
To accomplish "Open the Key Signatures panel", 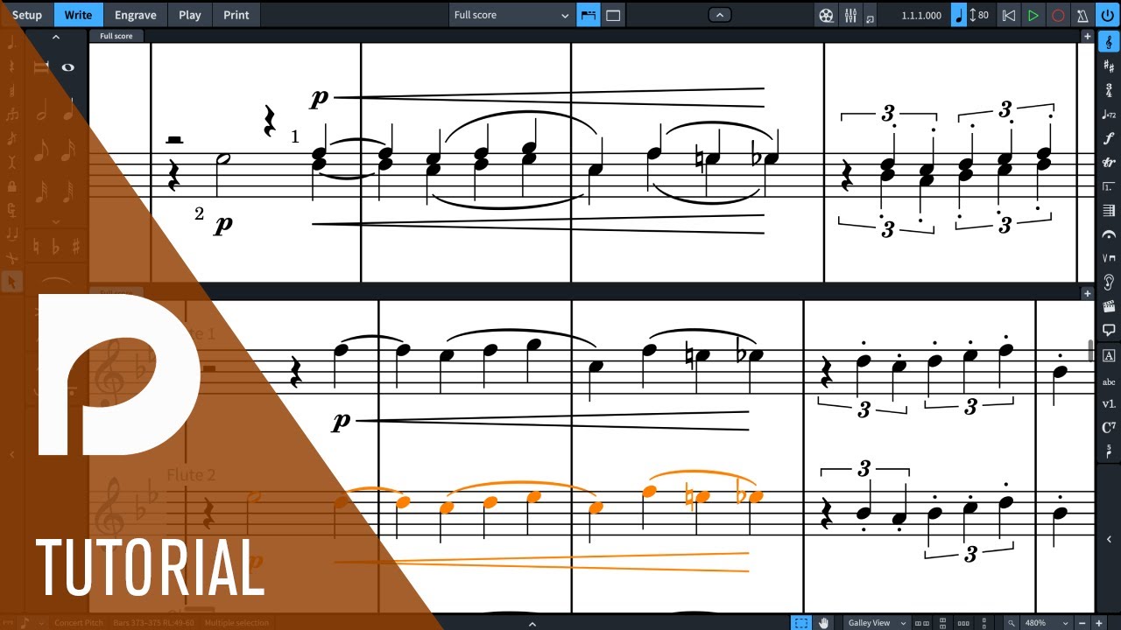I will 1109,66.
